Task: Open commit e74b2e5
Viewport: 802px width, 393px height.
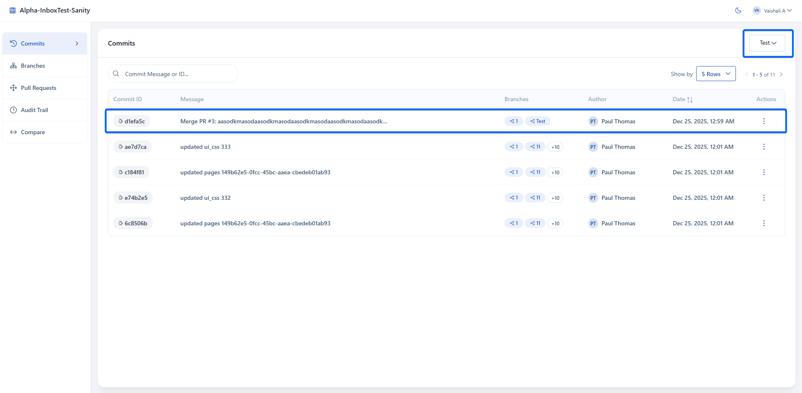Action: coord(133,198)
